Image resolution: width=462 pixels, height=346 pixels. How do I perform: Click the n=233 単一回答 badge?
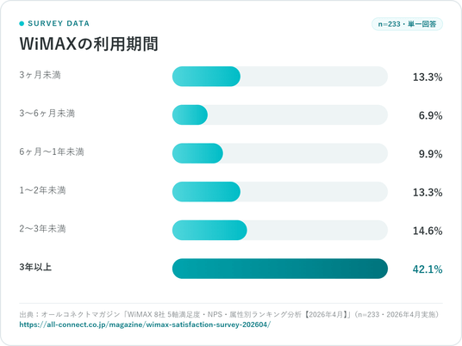coord(407,24)
